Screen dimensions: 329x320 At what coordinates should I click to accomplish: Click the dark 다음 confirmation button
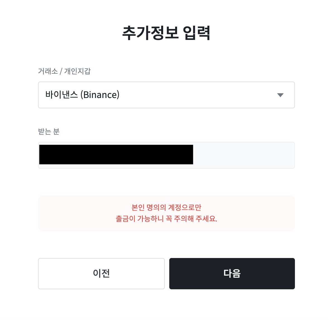pos(232,274)
